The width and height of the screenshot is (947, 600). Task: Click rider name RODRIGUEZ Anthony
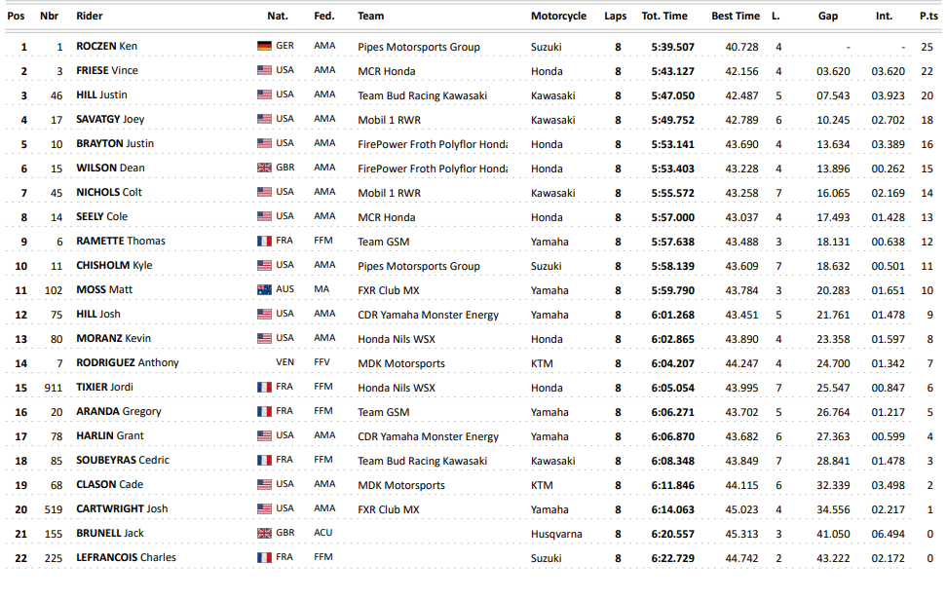point(128,362)
